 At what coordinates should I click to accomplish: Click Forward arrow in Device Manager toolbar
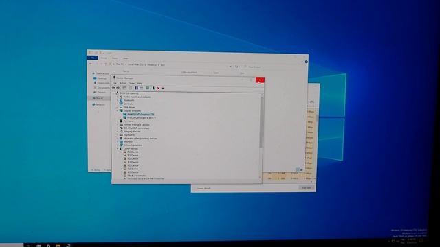118,88
